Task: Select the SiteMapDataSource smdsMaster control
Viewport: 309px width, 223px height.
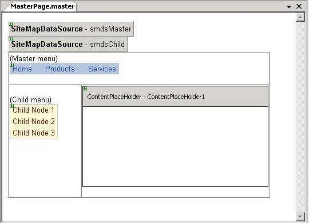Action: pyautogui.click(x=71, y=29)
